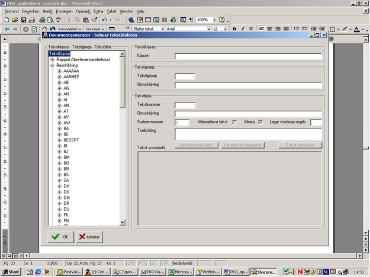The image size is (370, 277).
Task: Open the font name dropdown Arial
Action: coord(207,29)
